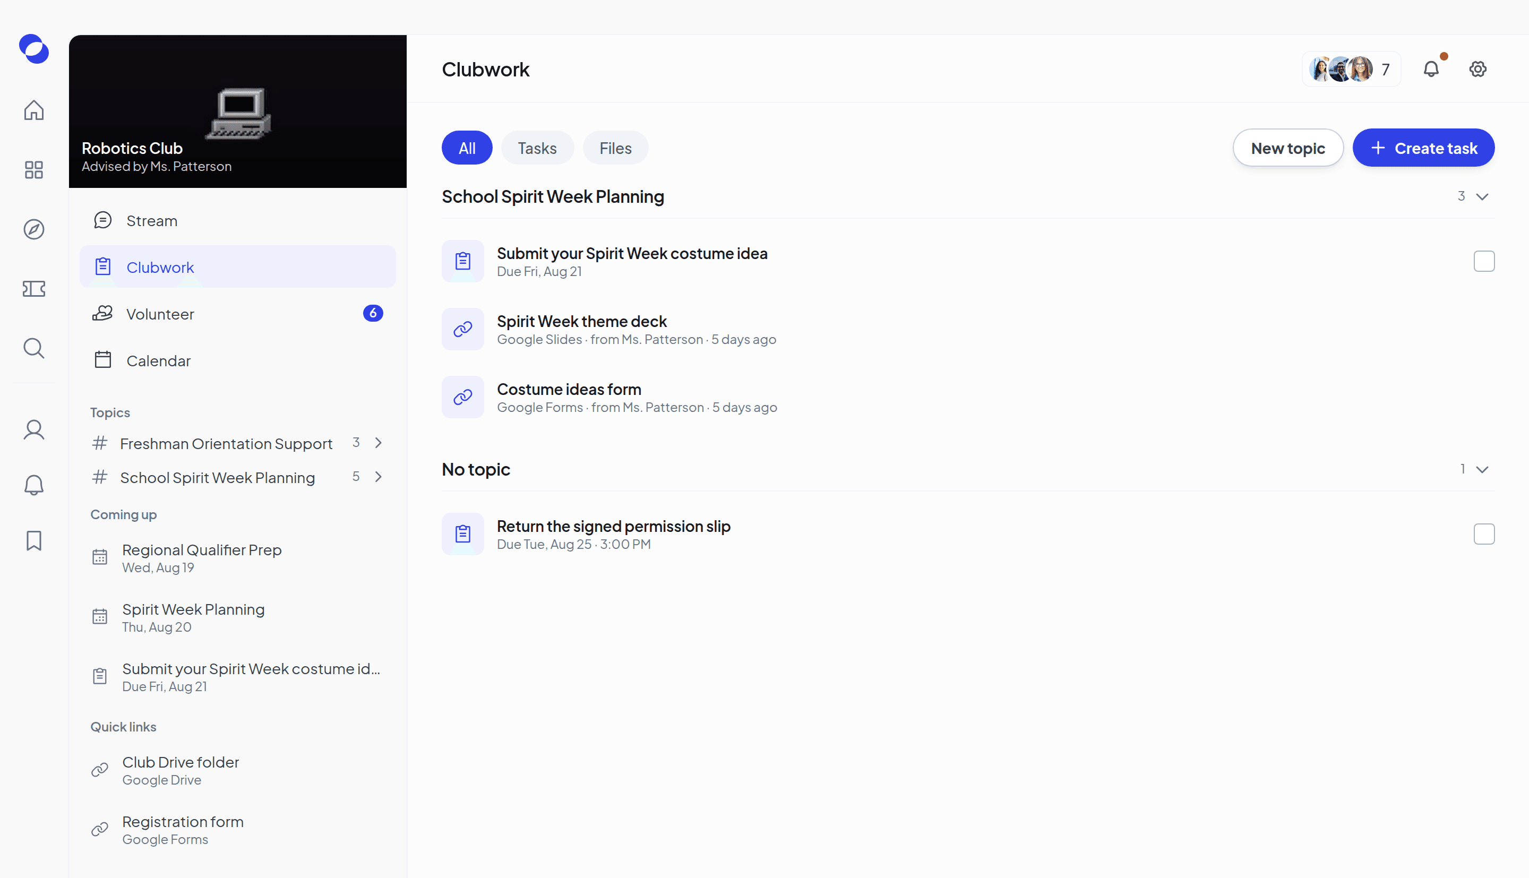The height and width of the screenshot is (878, 1529).
Task: Open the profile person icon
Action: [34, 430]
